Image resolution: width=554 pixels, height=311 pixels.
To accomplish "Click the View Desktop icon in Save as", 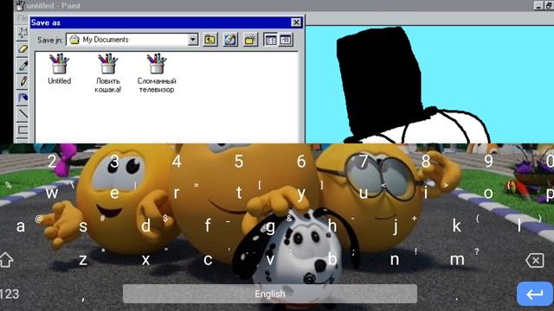I will 230,40.
